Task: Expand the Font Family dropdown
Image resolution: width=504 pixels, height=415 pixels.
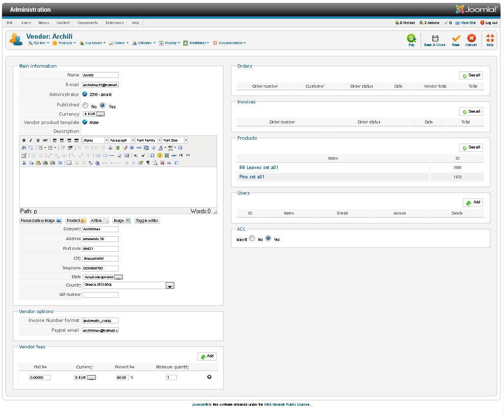Action: click(159, 140)
